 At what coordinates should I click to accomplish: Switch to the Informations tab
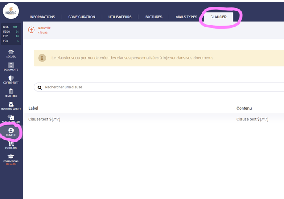coord(42,17)
